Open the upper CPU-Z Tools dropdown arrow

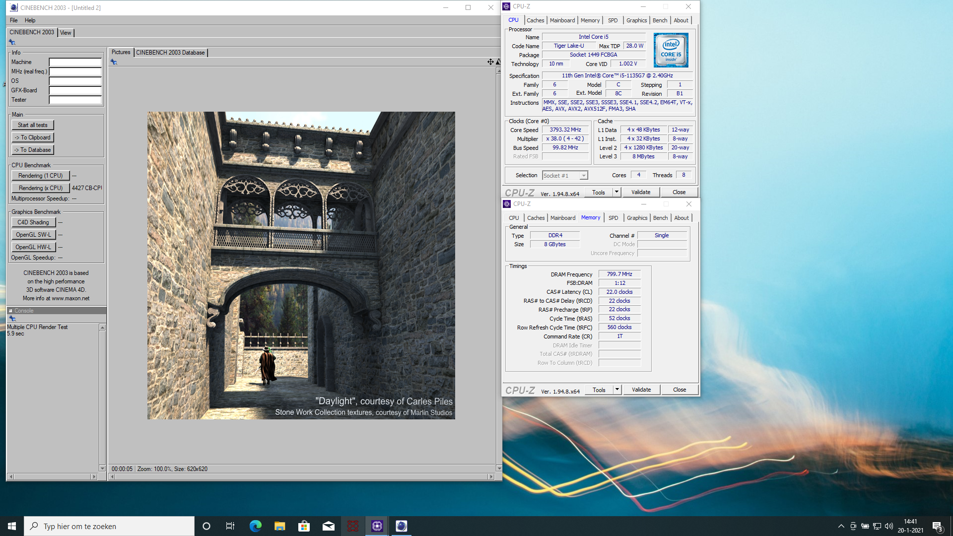[x=616, y=192]
